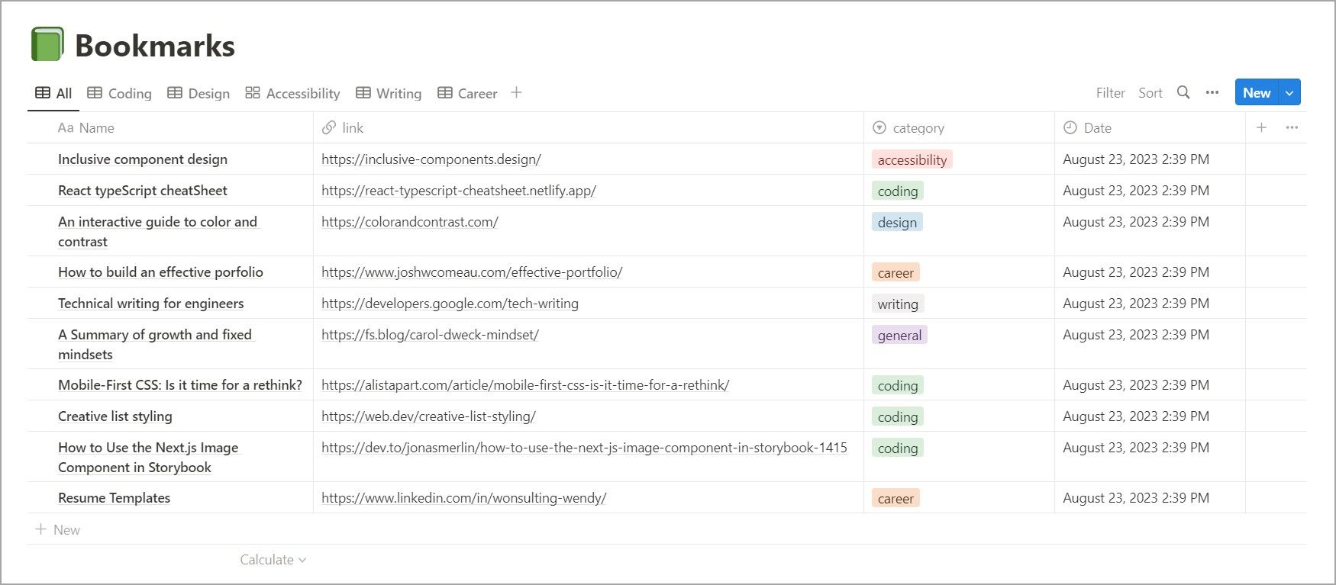Open the colorandcontrast.com link
This screenshot has height=585, width=1336.
point(410,222)
